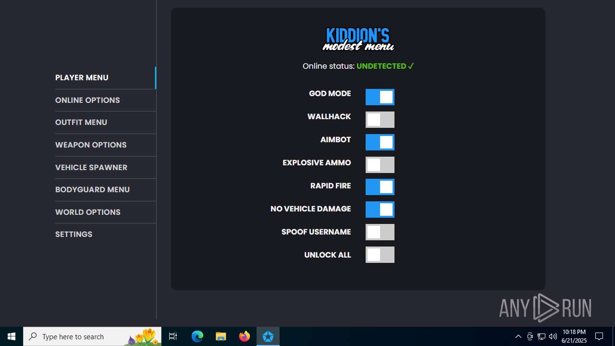Show hidden system tray icons

click(x=518, y=336)
